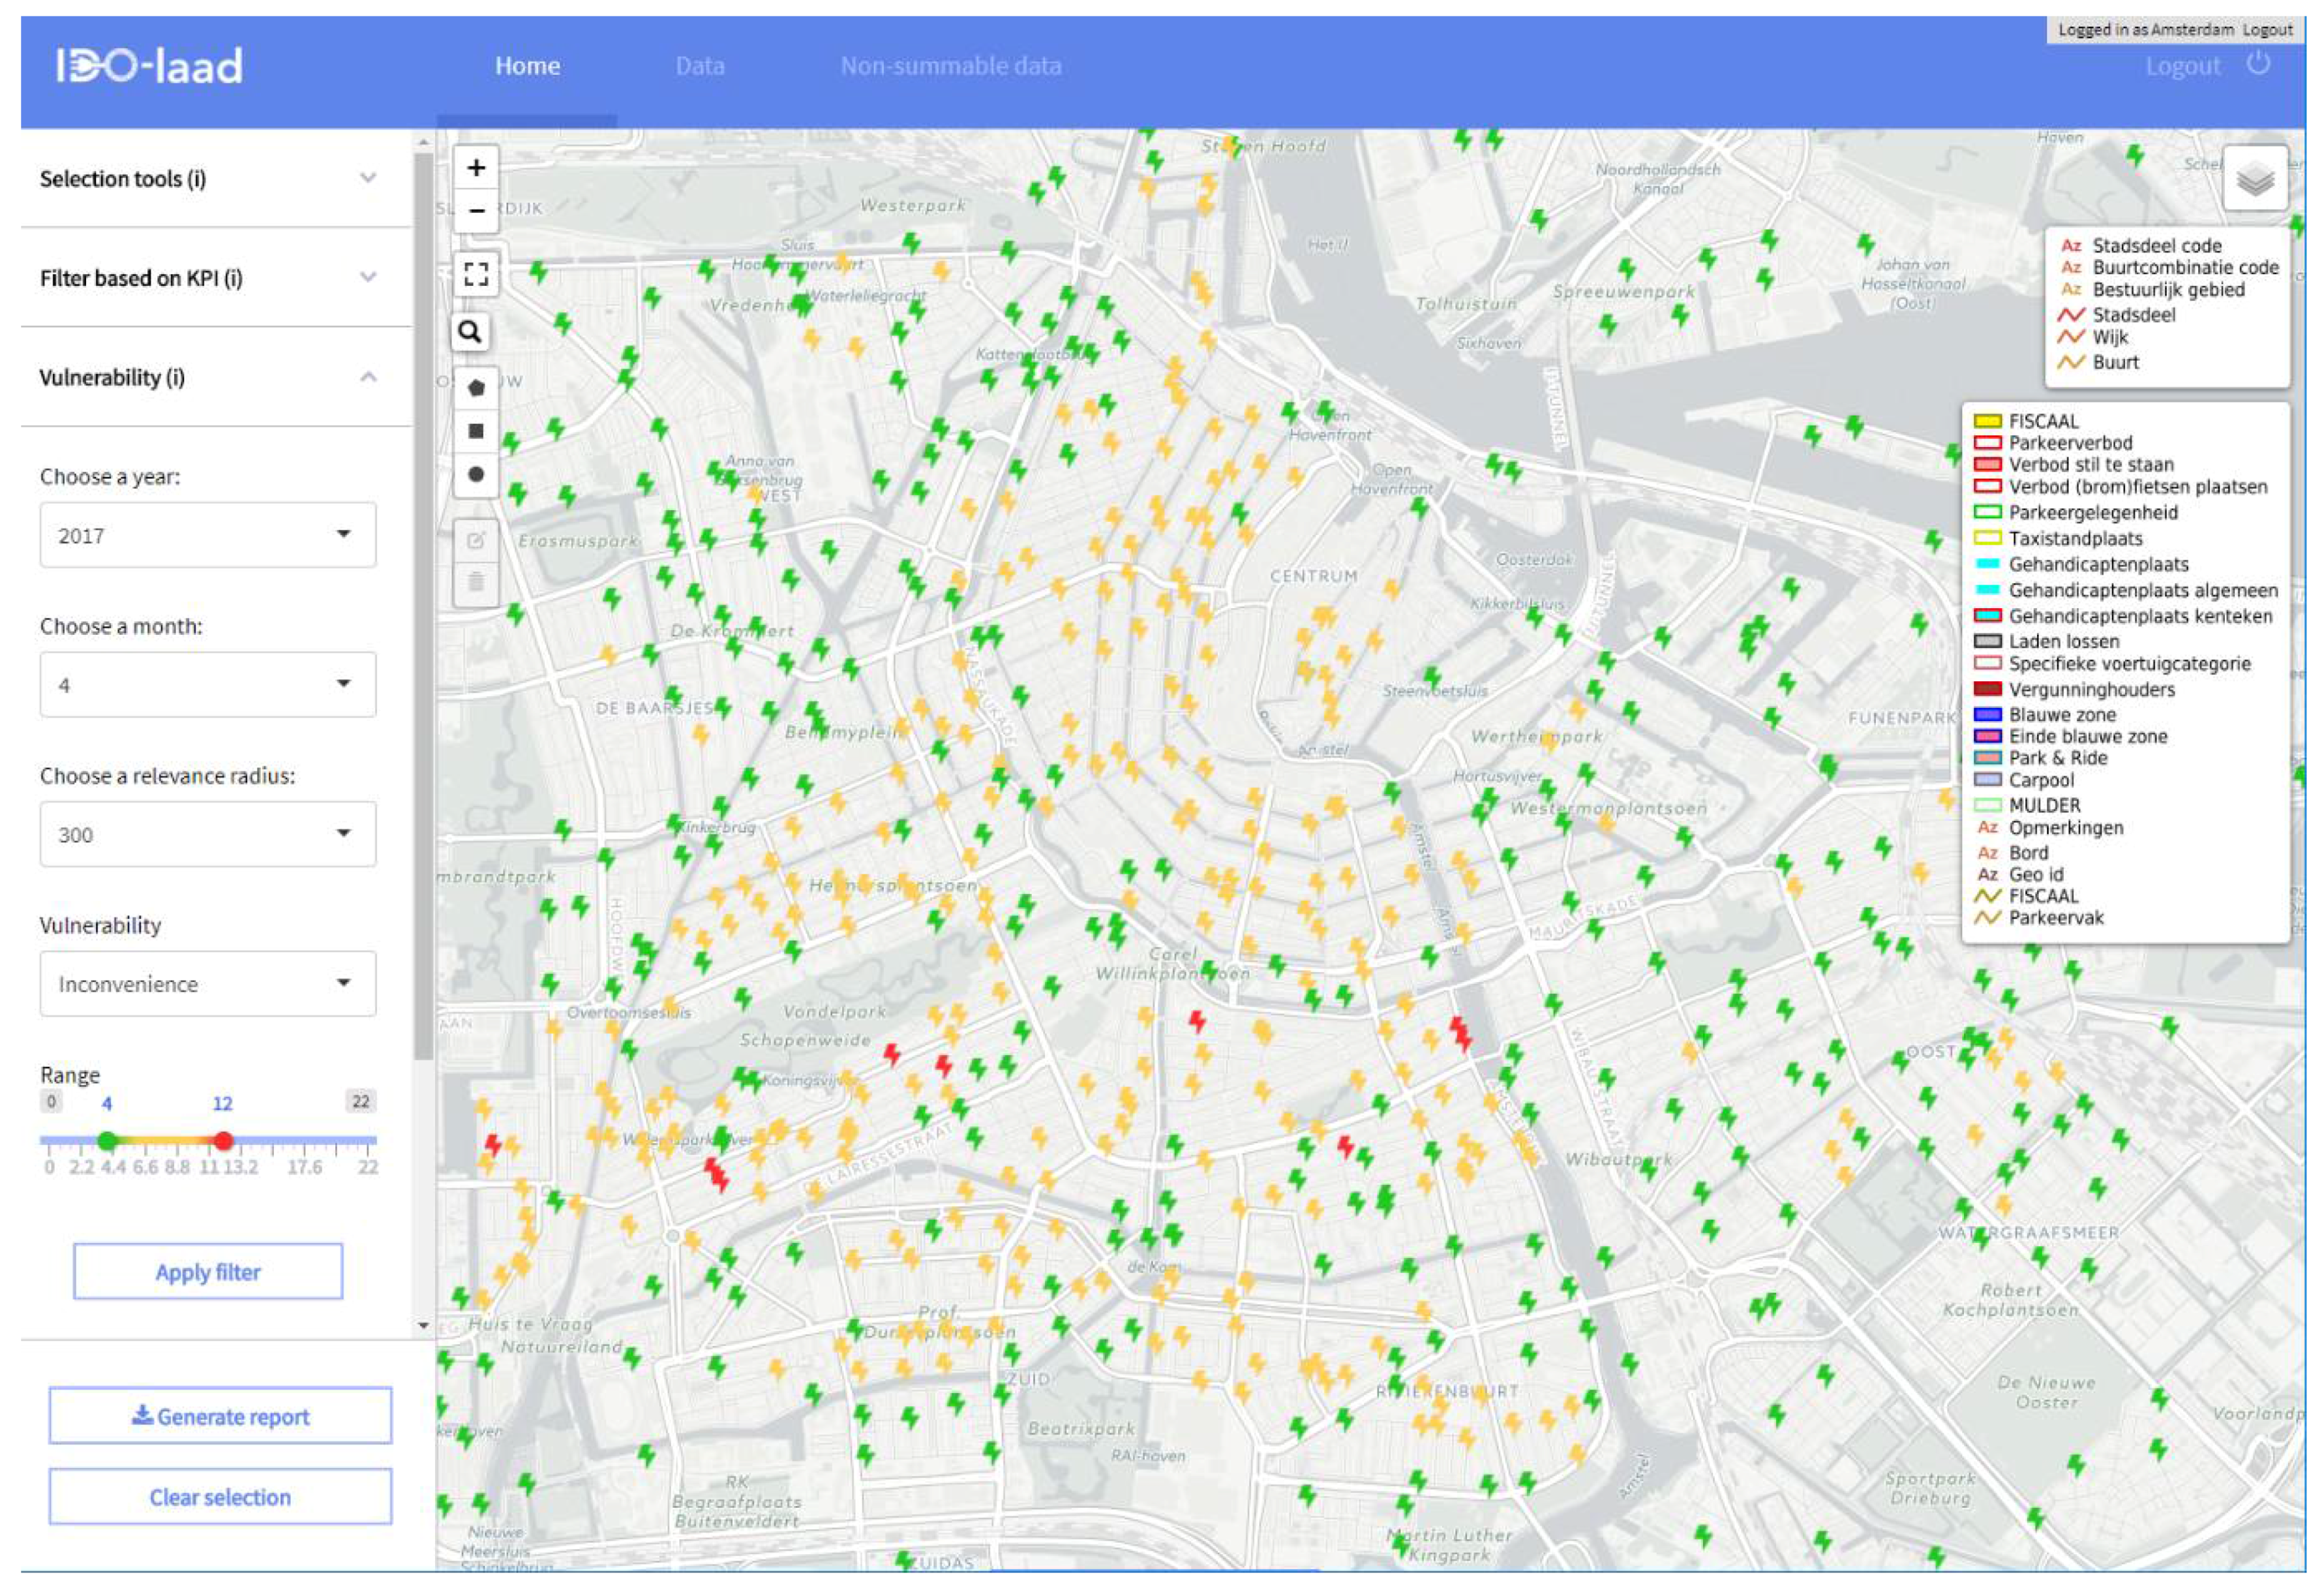Open the Vulnerability type dropdown
The image size is (2324, 1592).
[208, 984]
